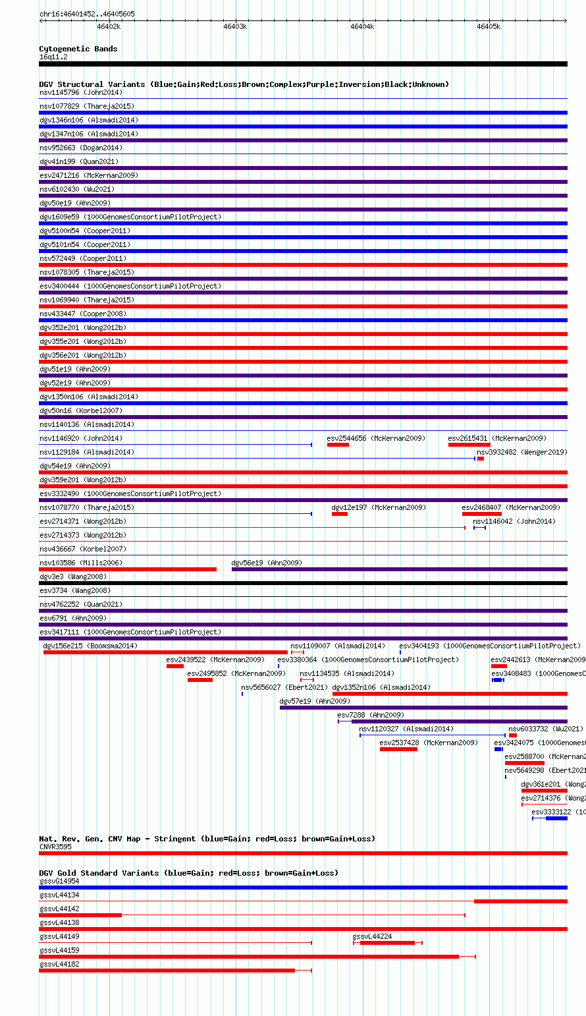Click the 46405k ruler label
Viewport: 586px width, 1016px height.
[x=489, y=26]
